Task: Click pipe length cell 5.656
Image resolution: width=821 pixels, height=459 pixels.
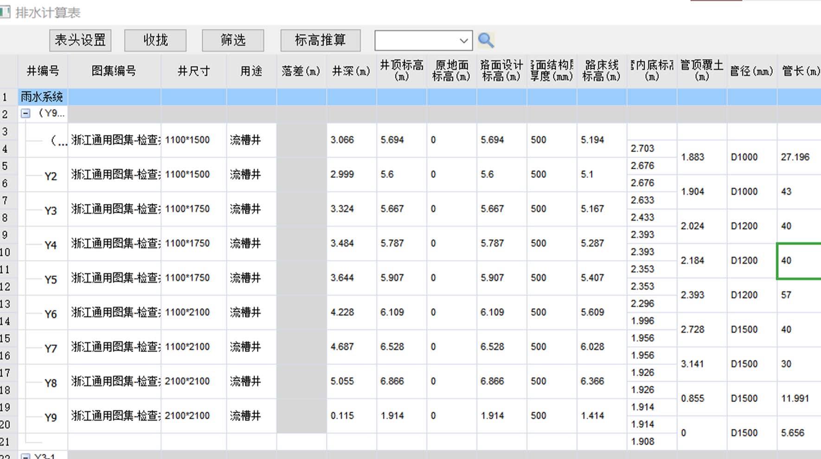Action: tap(799, 433)
